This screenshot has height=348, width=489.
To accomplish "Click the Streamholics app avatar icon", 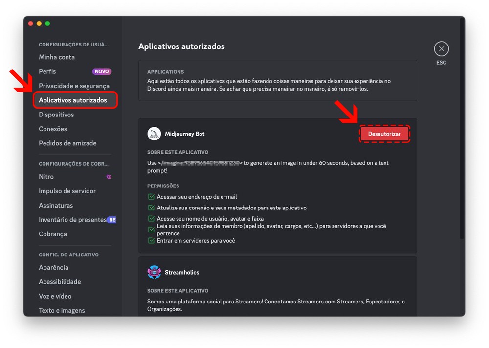I will click(x=154, y=272).
